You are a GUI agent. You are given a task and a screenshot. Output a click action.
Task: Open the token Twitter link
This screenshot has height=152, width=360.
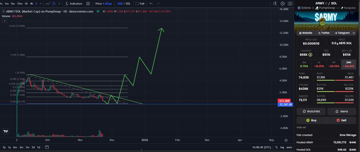tap(324, 33)
